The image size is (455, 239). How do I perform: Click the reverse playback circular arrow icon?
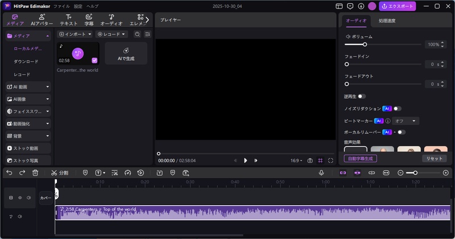pos(140,173)
